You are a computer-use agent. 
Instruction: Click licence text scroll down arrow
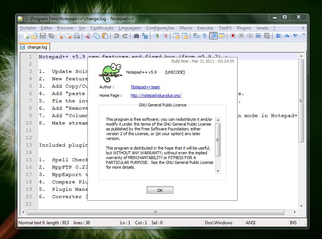click(218, 171)
